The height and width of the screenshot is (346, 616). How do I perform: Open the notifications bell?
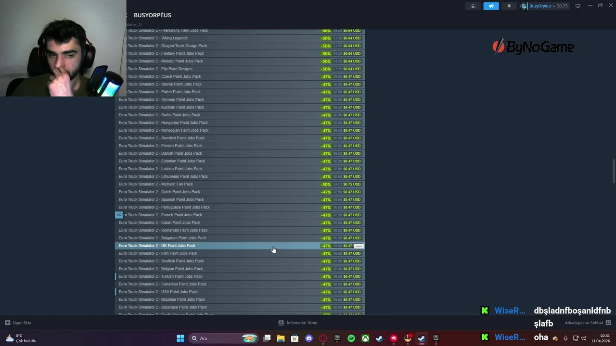point(509,6)
